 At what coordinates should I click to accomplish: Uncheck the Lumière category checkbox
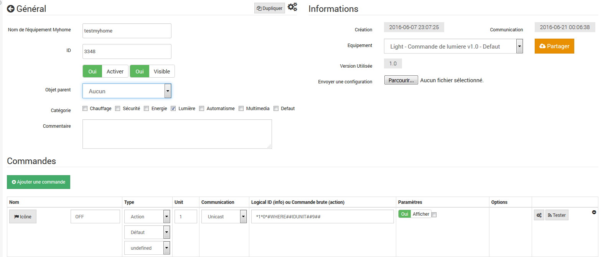[173, 109]
